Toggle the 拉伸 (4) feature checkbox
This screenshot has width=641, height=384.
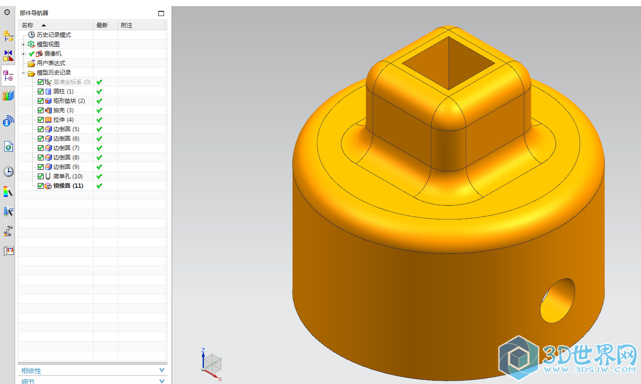click(40, 120)
